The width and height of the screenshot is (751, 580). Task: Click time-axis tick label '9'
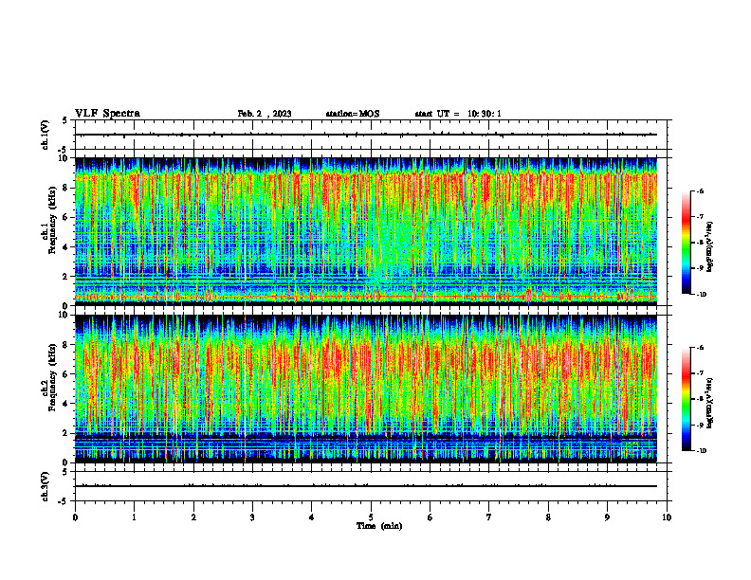[607, 517]
